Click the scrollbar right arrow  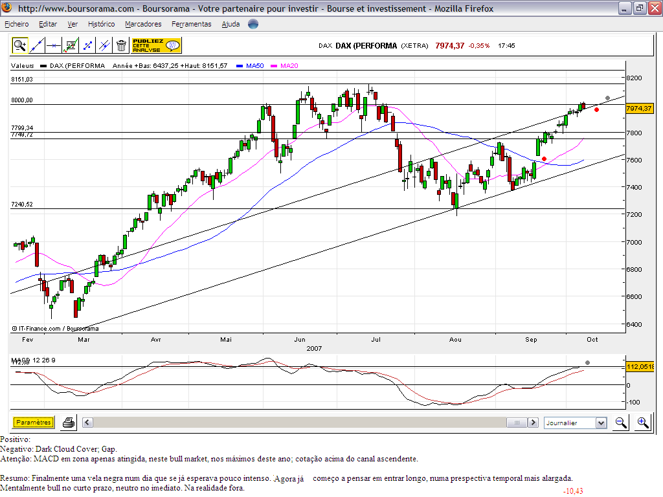coord(534,422)
